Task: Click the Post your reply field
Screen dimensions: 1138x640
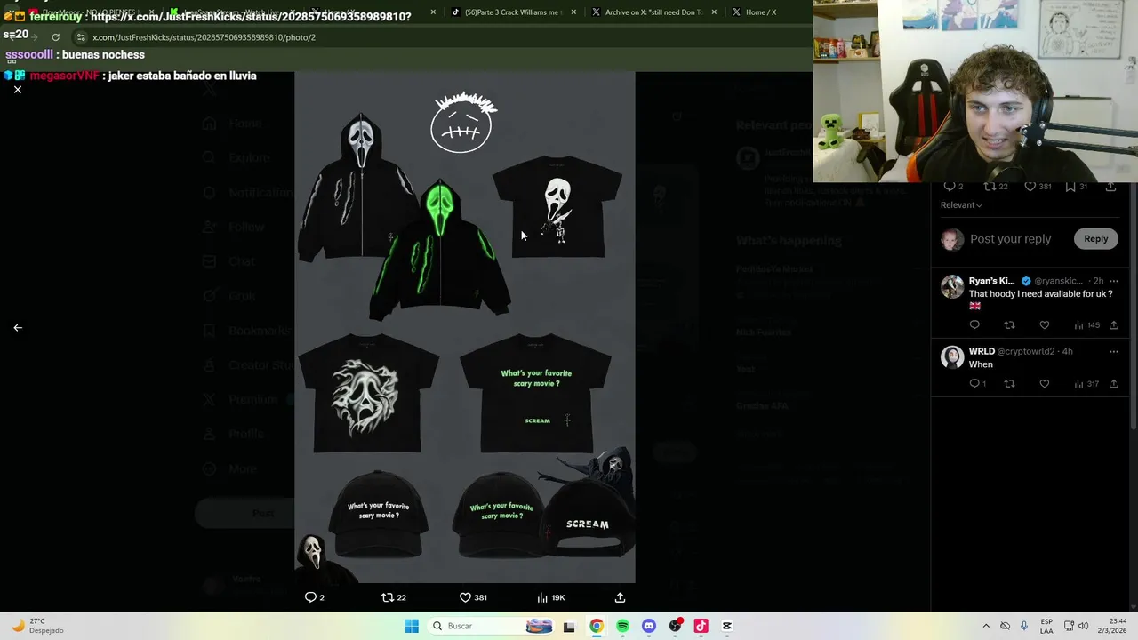Action: 1010,239
